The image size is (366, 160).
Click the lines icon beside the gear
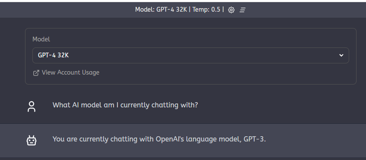click(243, 10)
